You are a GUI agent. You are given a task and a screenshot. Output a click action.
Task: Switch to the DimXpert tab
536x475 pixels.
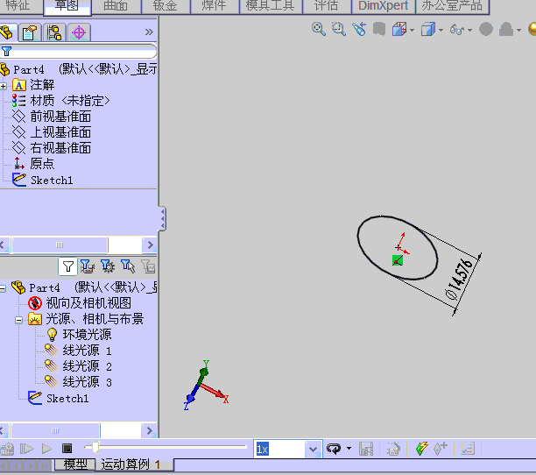(384, 6)
